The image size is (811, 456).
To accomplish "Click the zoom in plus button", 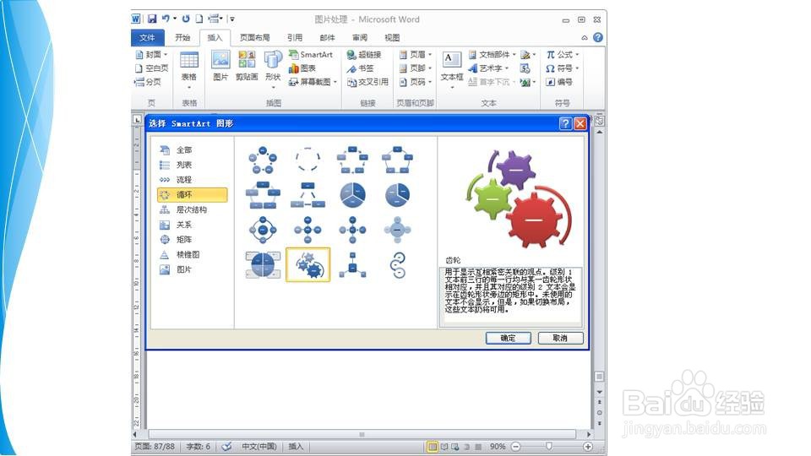I will (588, 446).
